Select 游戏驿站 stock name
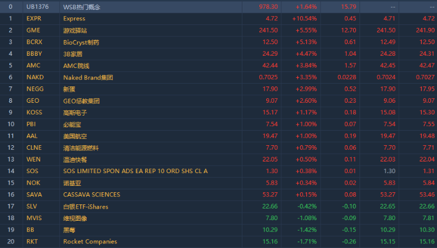 click(75, 31)
